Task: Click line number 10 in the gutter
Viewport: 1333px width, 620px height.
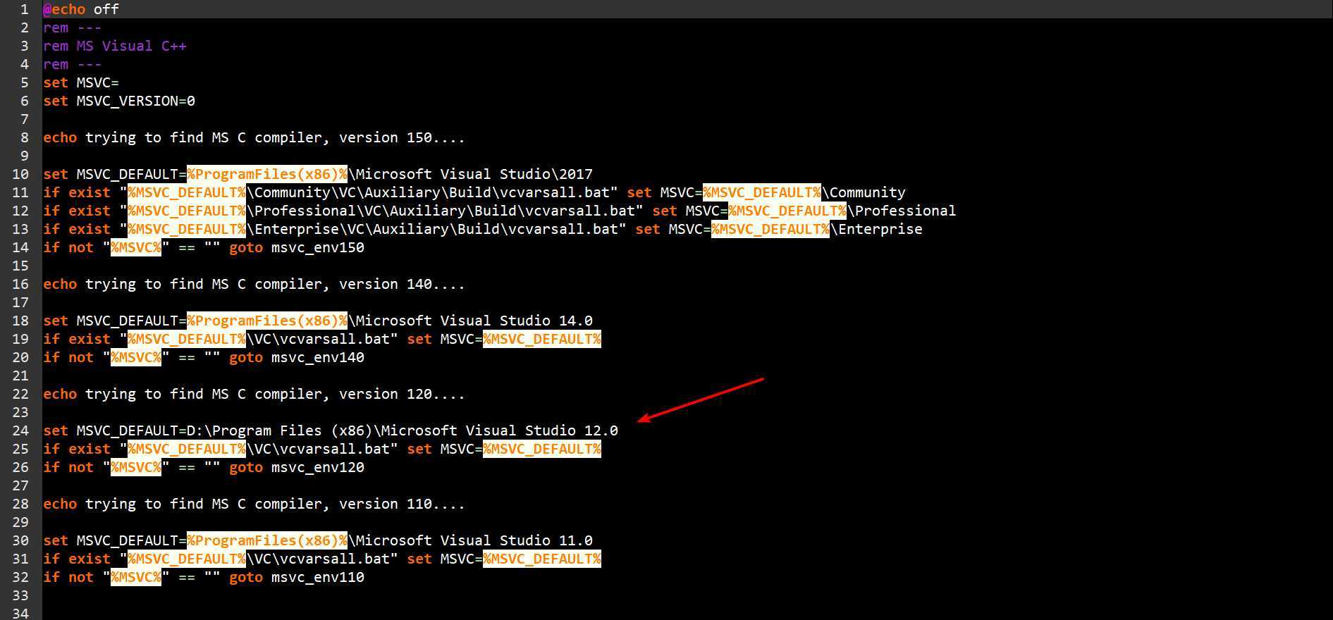Action: [x=20, y=174]
